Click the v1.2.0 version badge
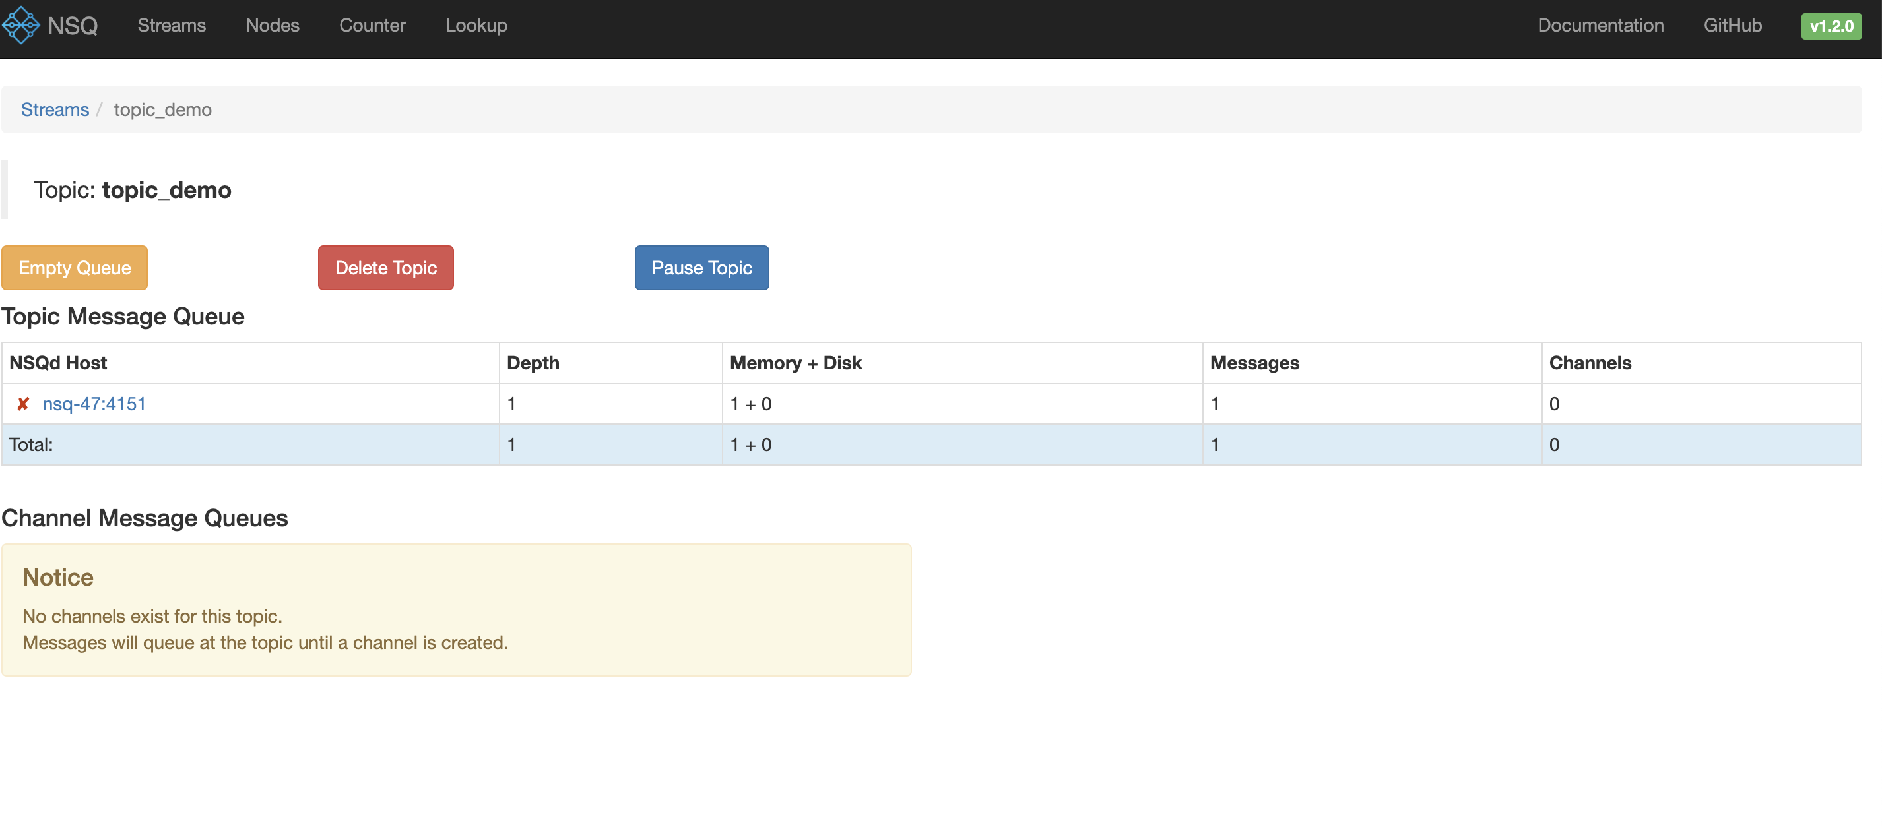 tap(1831, 26)
